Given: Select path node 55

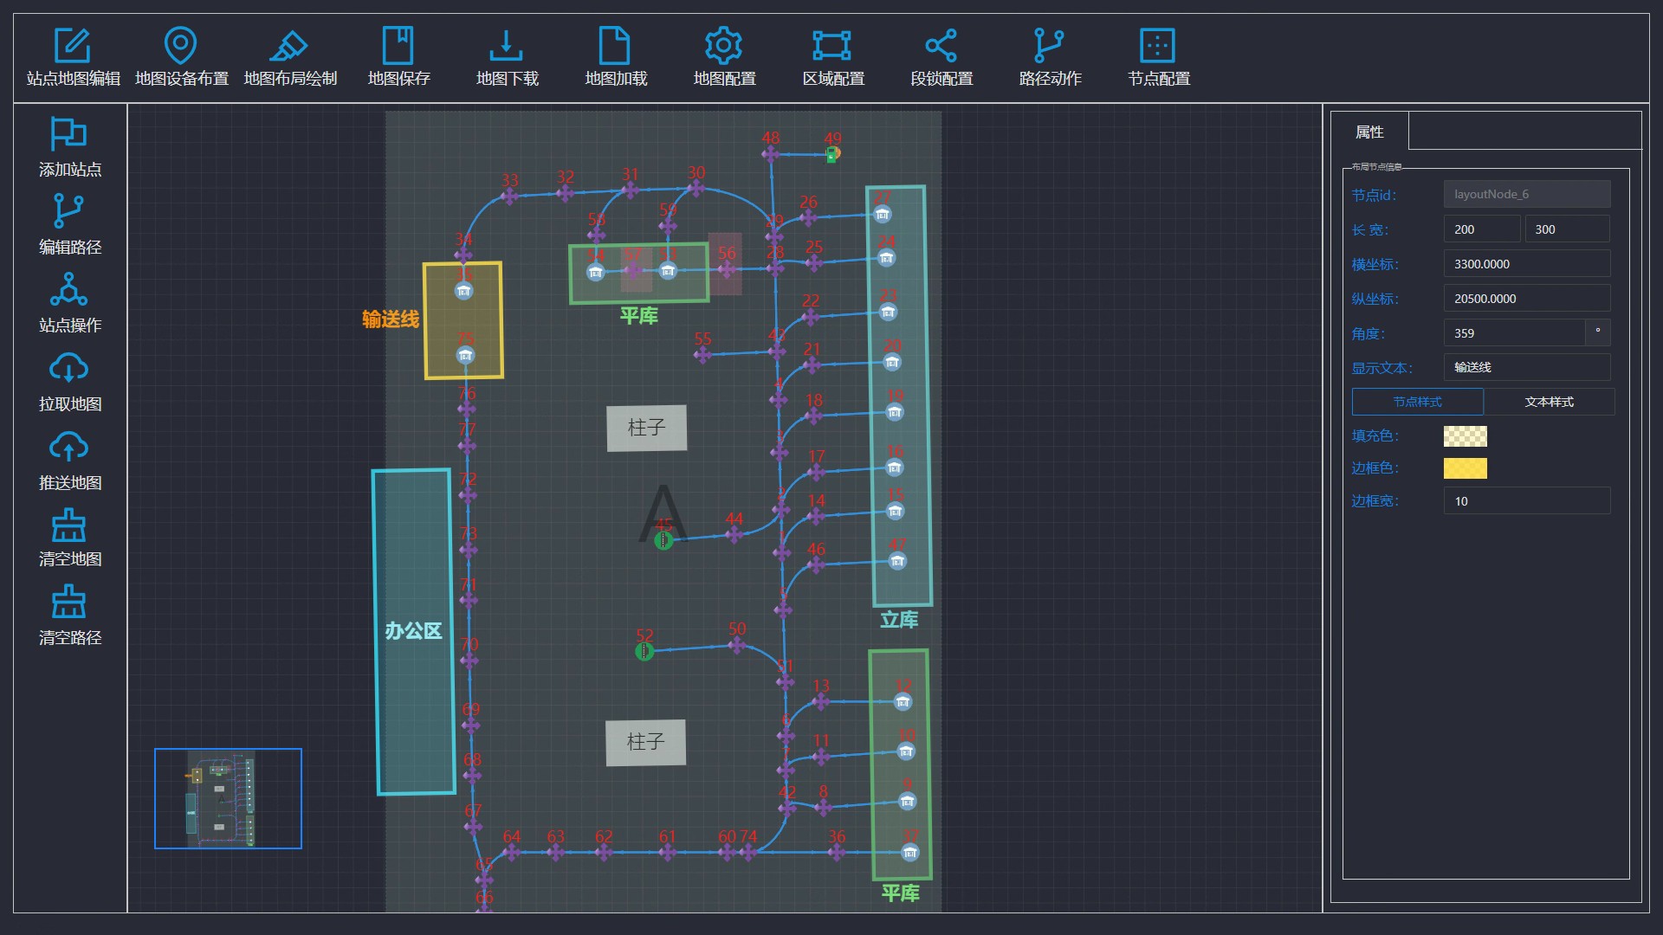Looking at the screenshot, I should 702,355.
